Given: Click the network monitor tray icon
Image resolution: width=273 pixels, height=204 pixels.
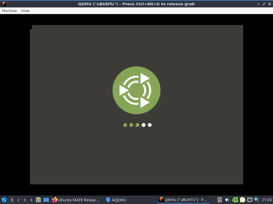Looking at the screenshot, I should click(x=250, y=200).
